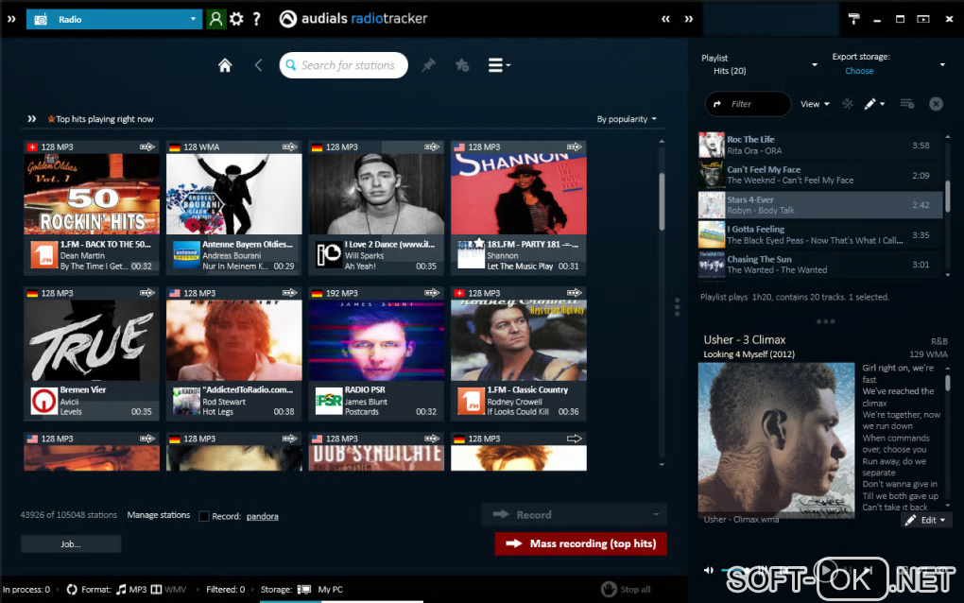Enable the Record checkbox
The width and height of the screenshot is (964, 603).
[204, 516]
